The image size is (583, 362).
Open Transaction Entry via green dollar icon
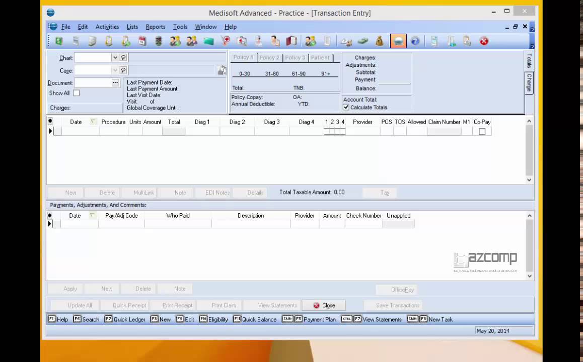(x=59, y=41)
